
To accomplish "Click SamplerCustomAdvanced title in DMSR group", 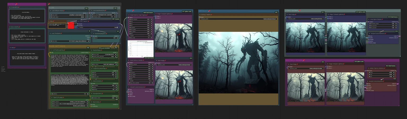I will click(137, 87).
